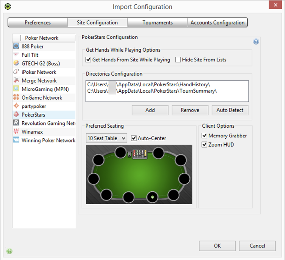Click the Revolution Gaming R icon
This screenshot has height=260, width=285.
16,123
